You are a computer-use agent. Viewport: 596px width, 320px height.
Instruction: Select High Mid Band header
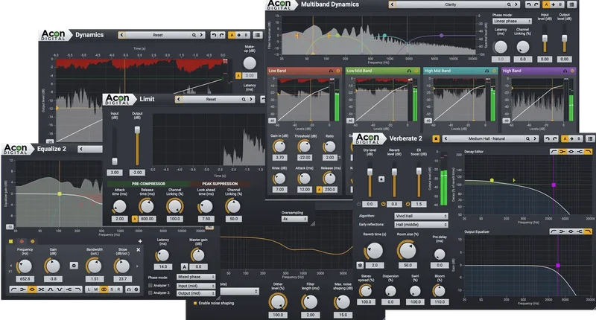pyautogui.click(x=460, y=71)
